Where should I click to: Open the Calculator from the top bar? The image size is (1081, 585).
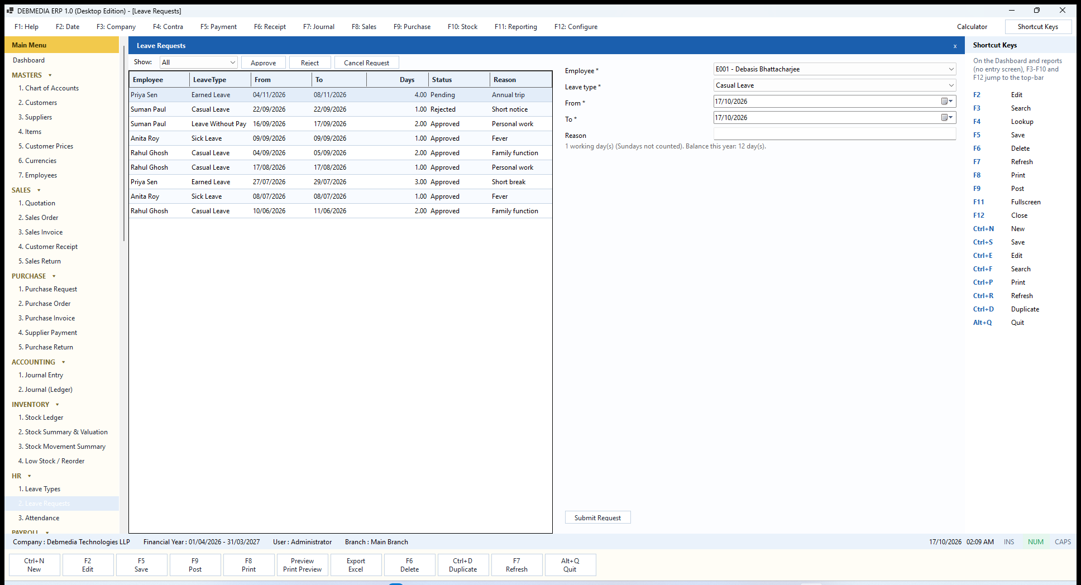click(x=972, y=27)
